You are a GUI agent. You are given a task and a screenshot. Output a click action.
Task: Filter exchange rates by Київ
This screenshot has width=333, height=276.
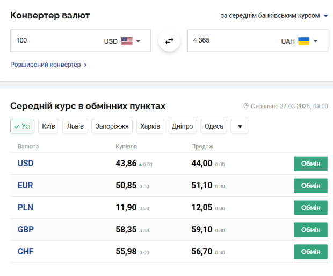49,126
